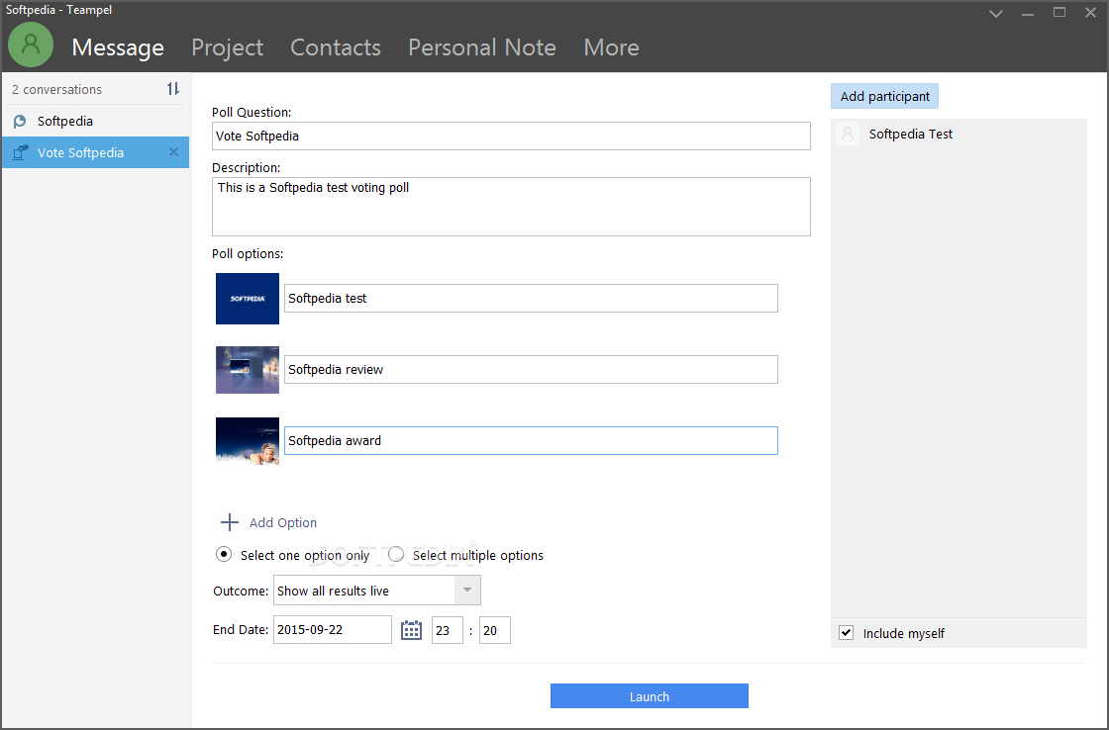
Task: Click the Softpedia award option thumbnail
Action: pyautogui.click(x=248, y=441)
